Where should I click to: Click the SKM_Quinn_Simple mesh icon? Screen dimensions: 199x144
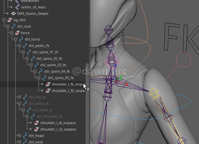(13, 14)
